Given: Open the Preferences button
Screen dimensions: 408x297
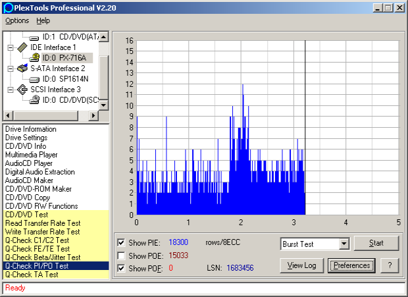Looking at the screenshot, I should coord(351,265).
